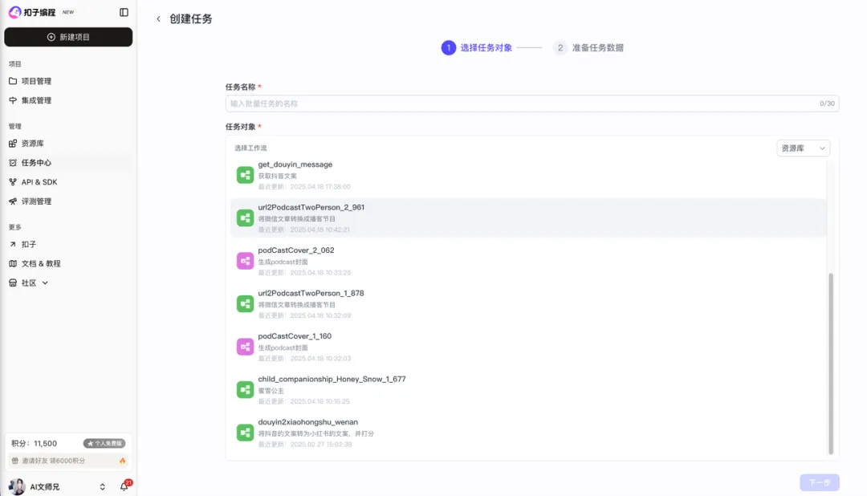Click the 评测管理 telescope icon
Viewport: 867px width, 496px height.
[13, 201]
